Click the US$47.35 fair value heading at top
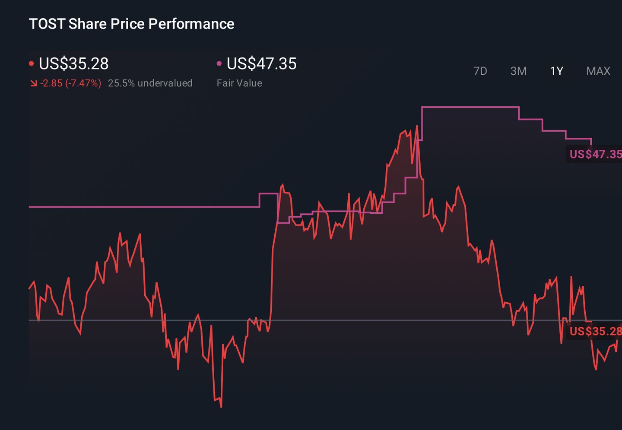Image resolution: width=622 pixels, height=430 pixels. pyautogui.click(x=261, y=64)
